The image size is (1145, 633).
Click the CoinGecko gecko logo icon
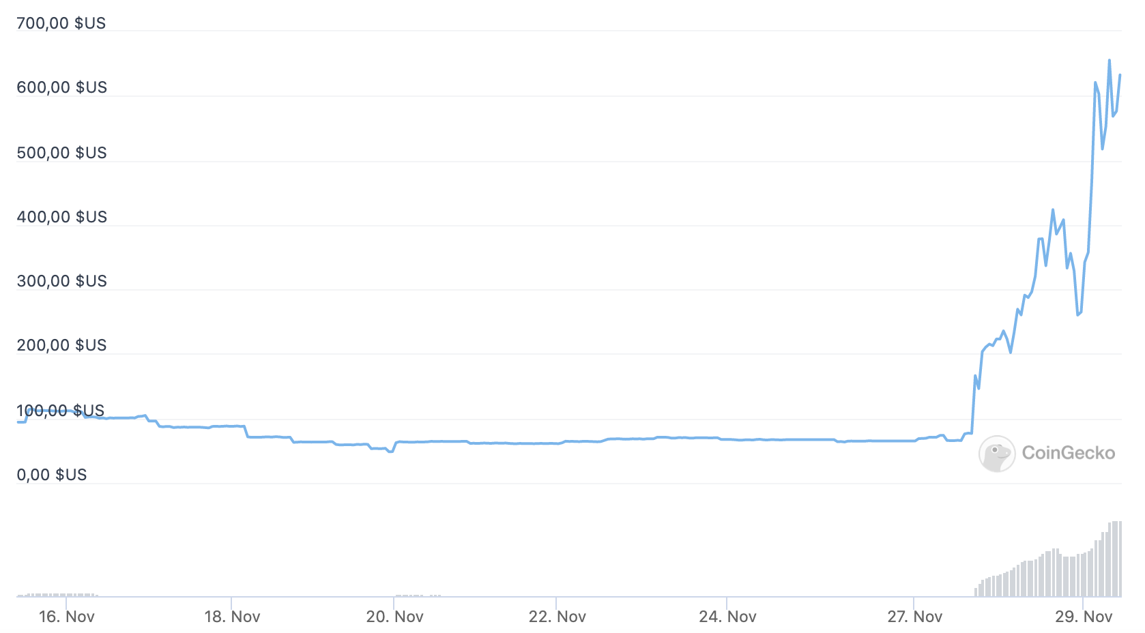[x=997, y=454]
